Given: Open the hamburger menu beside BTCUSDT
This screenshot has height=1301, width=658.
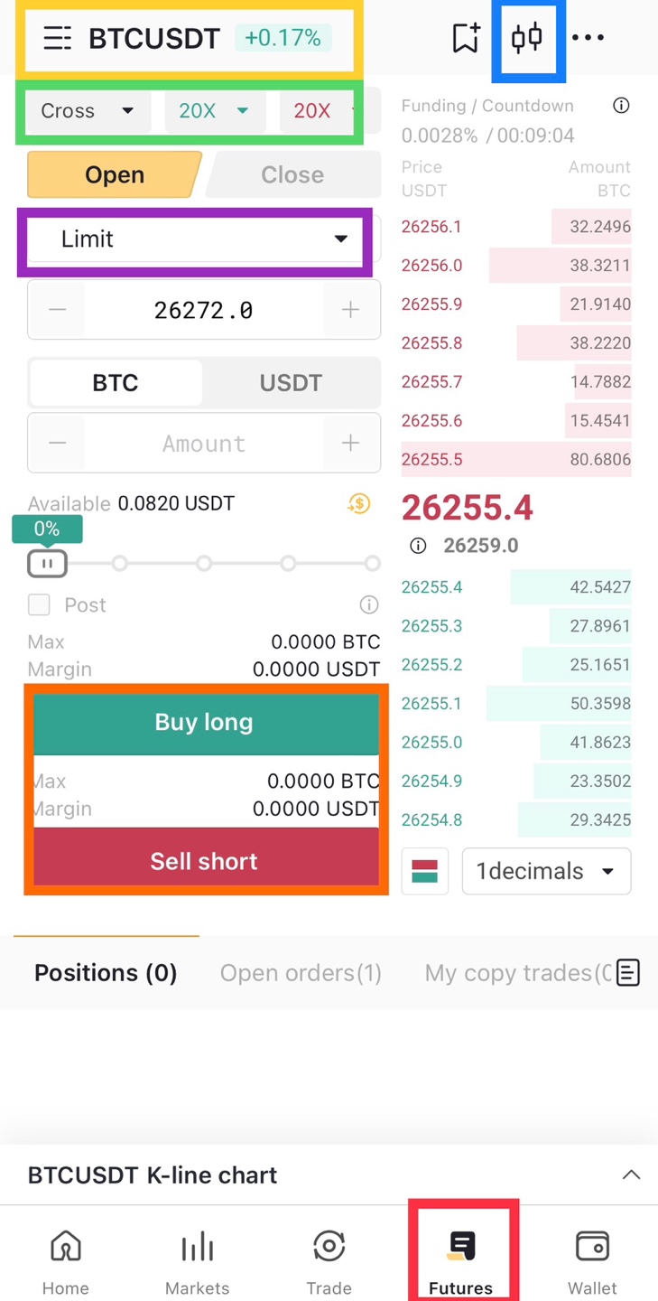Looking at the screenshot, I should (x=57, y=38).
